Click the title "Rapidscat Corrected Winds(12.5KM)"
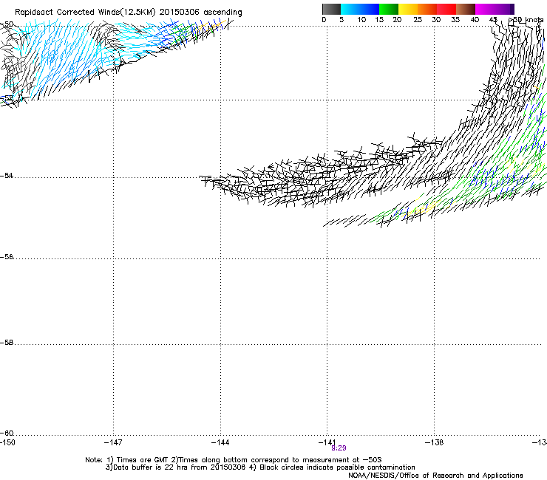The height and width of the screenshot is (480, 547). pyautogui.click(x=85, y=12)
